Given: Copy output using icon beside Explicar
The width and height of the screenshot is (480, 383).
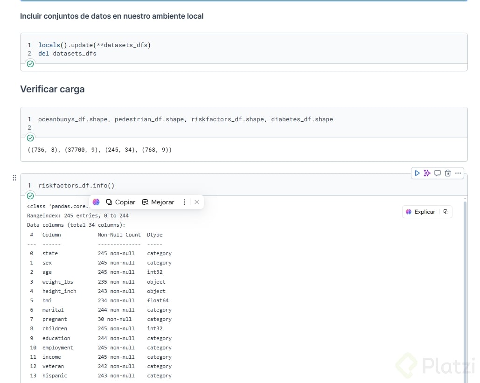Looking at the screenshot, I should 446,212.
